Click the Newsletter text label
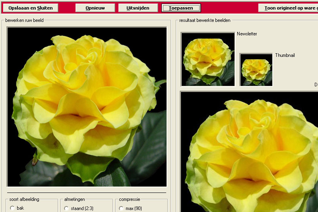 (x=247, y=34)
